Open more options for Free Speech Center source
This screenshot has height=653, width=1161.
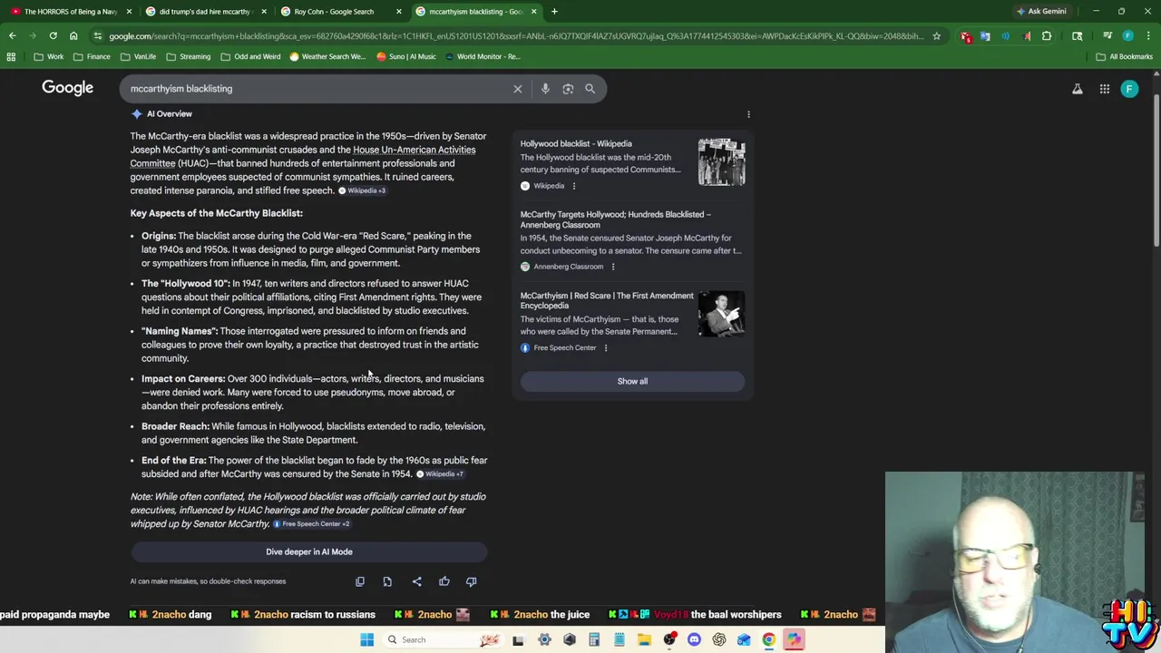(606, 347)
